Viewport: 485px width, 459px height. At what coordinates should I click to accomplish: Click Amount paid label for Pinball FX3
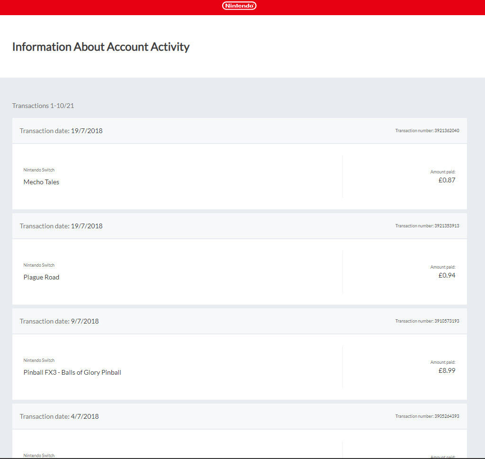[x=443, y=362]
